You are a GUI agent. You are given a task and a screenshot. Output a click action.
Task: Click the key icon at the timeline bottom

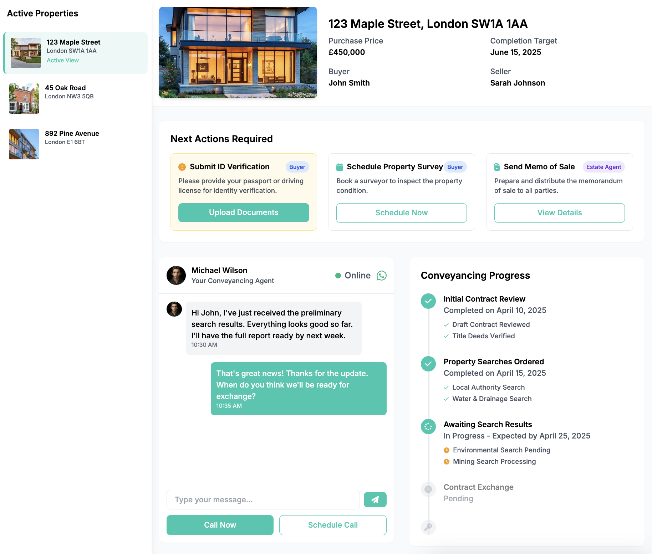(x=428, y=527)
